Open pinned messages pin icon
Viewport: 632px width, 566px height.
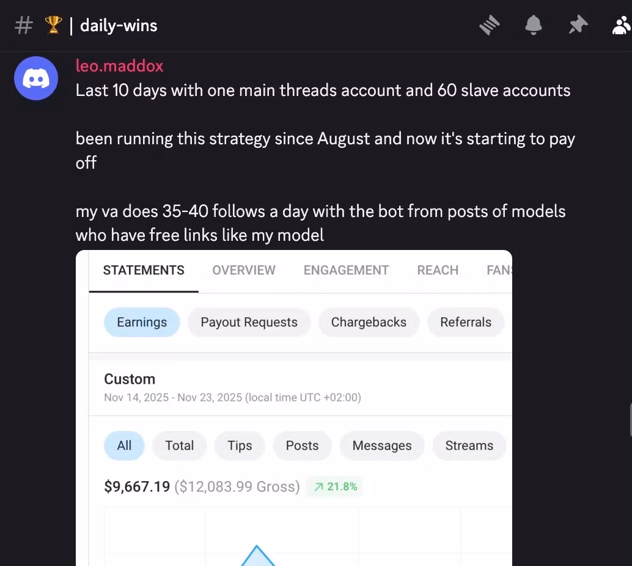pos(578,25)
